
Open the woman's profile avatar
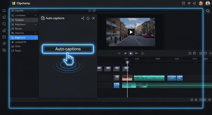coord(201,3)
